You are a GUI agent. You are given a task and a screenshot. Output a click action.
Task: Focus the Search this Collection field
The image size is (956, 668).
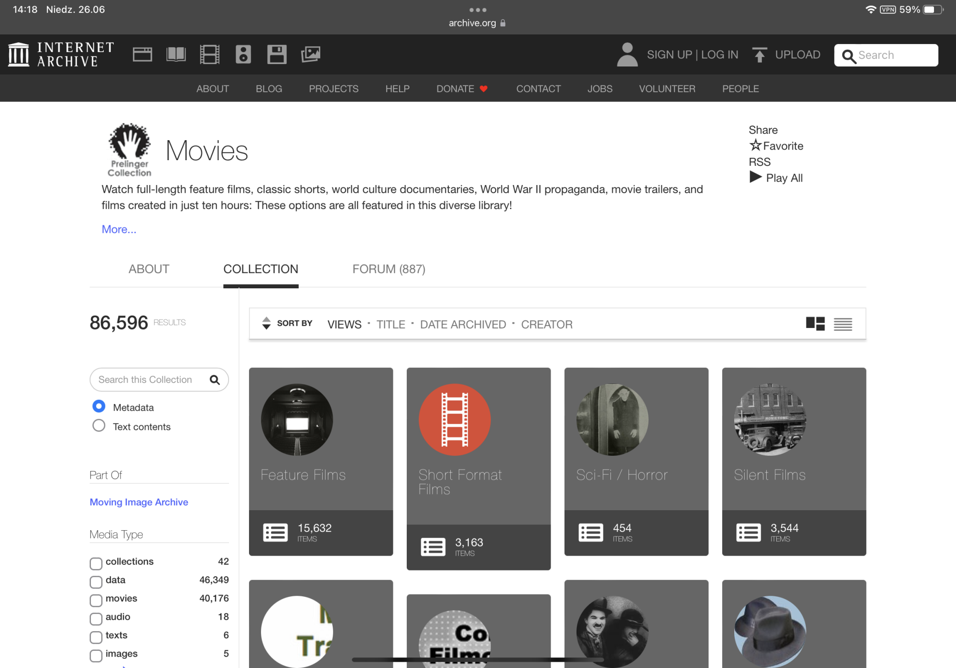tap(159, 380)
